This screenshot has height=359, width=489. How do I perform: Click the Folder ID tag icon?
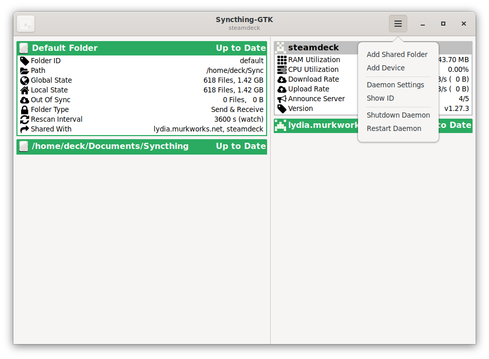tap(24, 61)
